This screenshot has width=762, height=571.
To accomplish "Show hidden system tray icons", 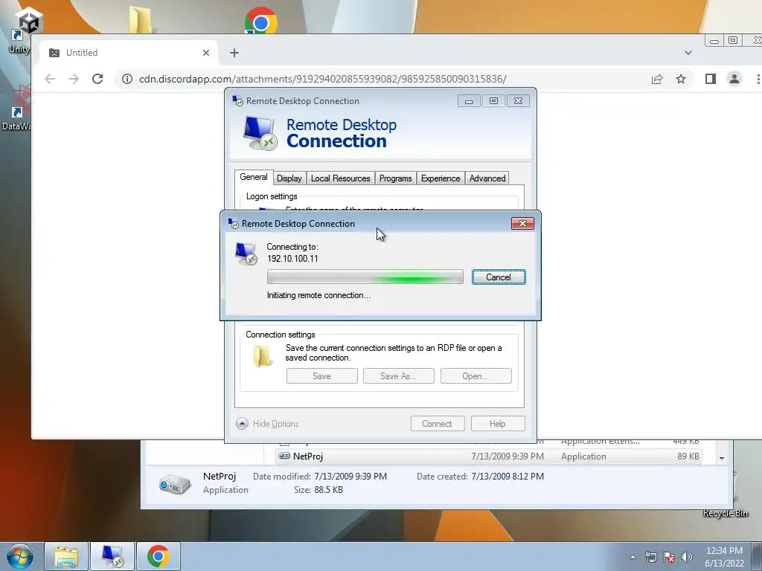I will 633,557.
